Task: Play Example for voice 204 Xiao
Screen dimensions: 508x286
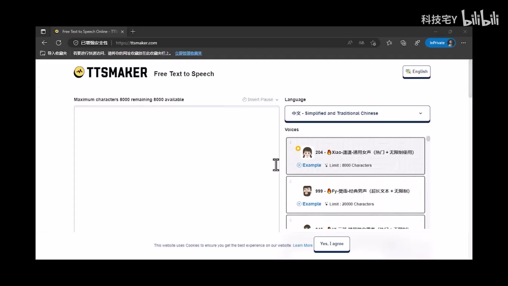Action: click(x=309, y=165)
